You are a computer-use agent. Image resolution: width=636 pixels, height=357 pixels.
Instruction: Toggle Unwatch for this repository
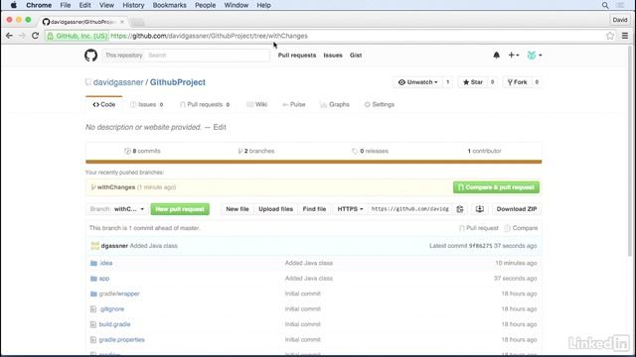tap(417, 82)
